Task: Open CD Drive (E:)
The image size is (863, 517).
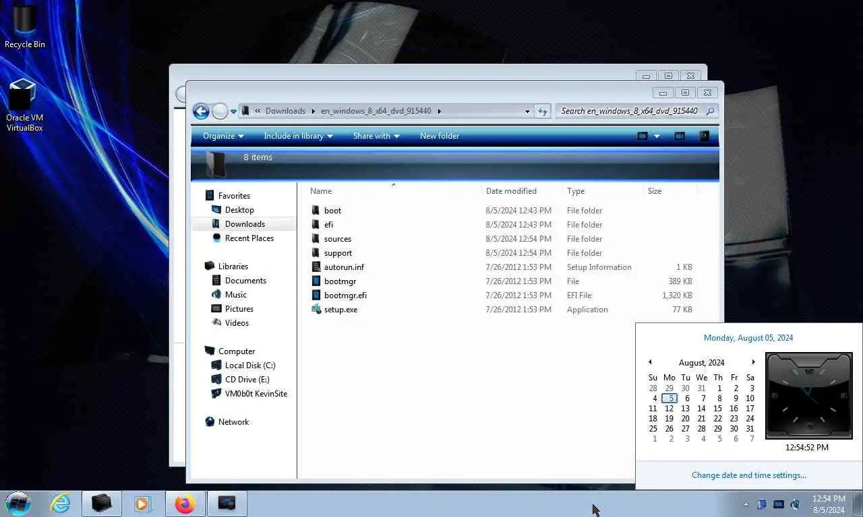Action: (247, 380)
